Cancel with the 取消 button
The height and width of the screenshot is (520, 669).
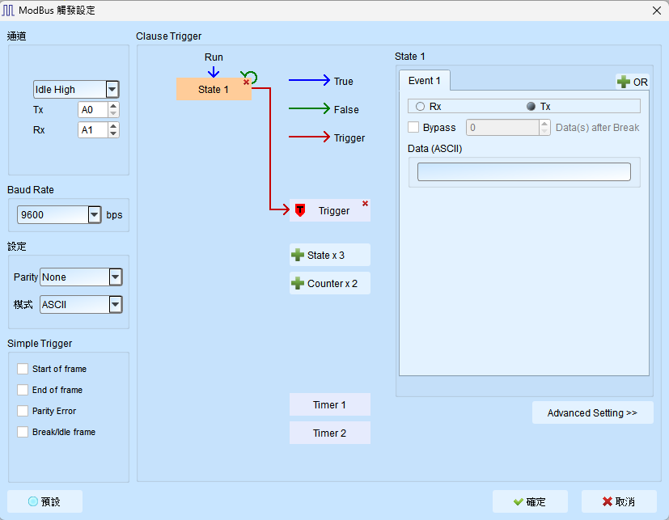619,501
